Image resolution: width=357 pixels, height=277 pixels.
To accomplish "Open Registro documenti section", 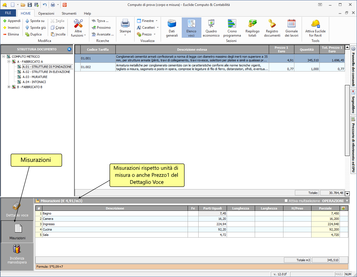I will (272, 28).
